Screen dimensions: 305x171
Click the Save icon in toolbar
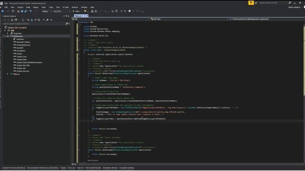pos(22,11)
